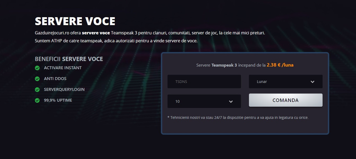Click the Suntem ATHP de catre teamspeak line
The width and height of the screenshot is (356, 159).
click(x=116, y=41)
